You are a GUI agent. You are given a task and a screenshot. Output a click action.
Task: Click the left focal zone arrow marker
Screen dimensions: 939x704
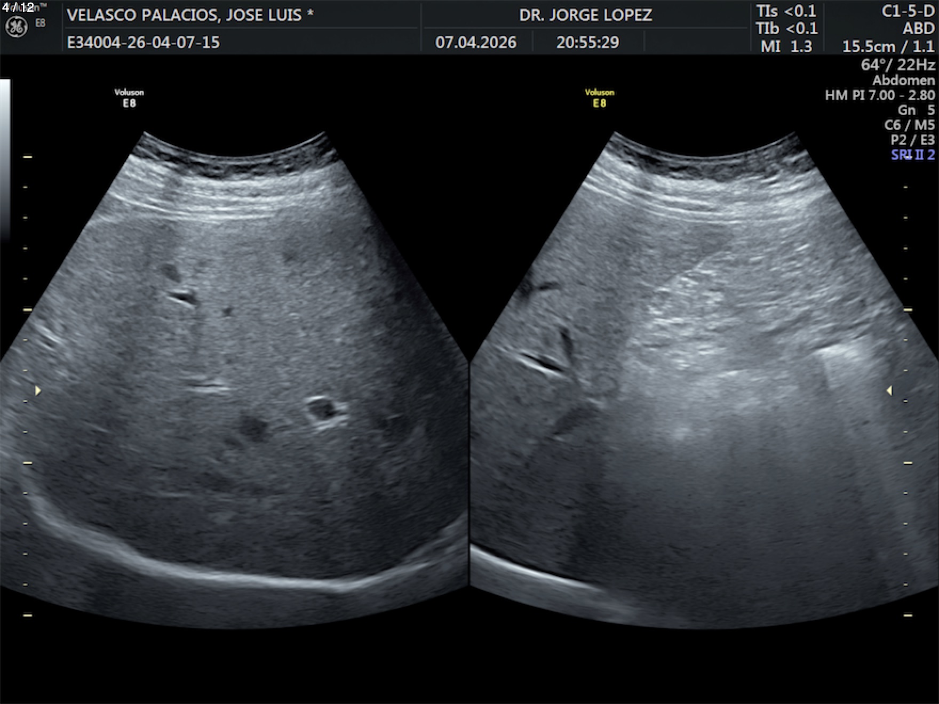pos(38,391)
